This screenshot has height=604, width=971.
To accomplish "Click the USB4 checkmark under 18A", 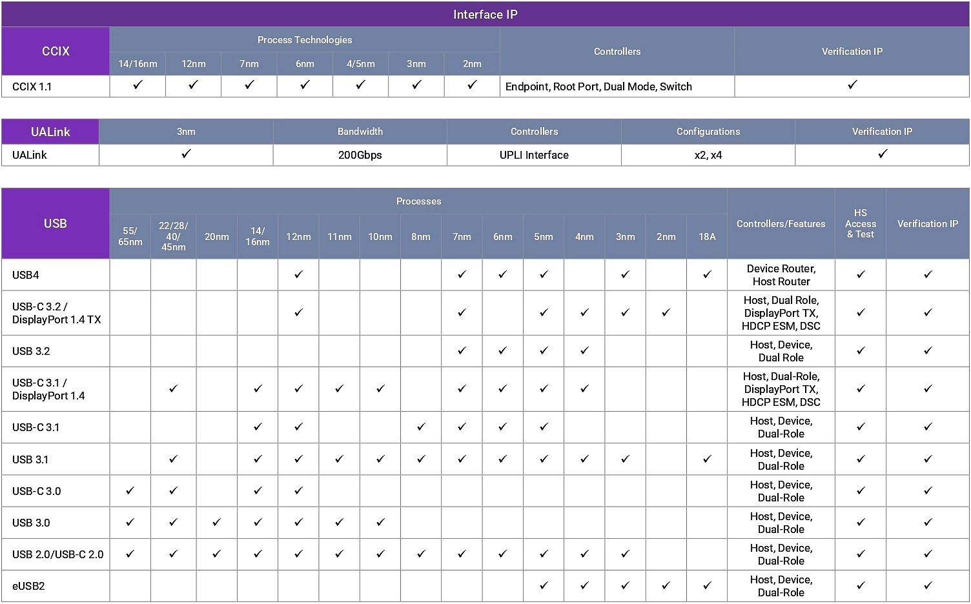I will click(707, 275).
